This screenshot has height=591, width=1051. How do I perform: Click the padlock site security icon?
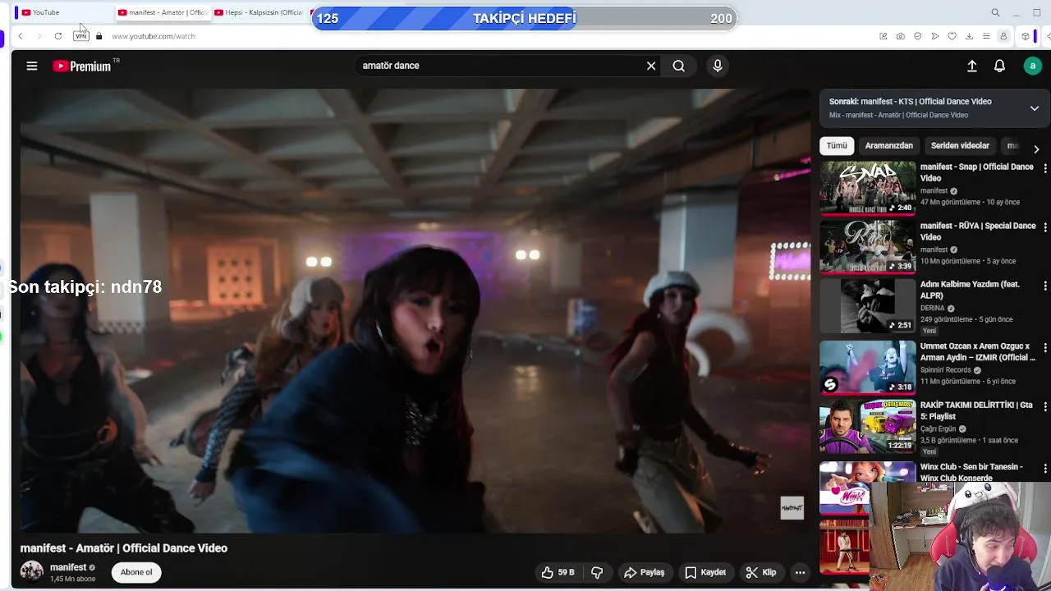(99, 36)
